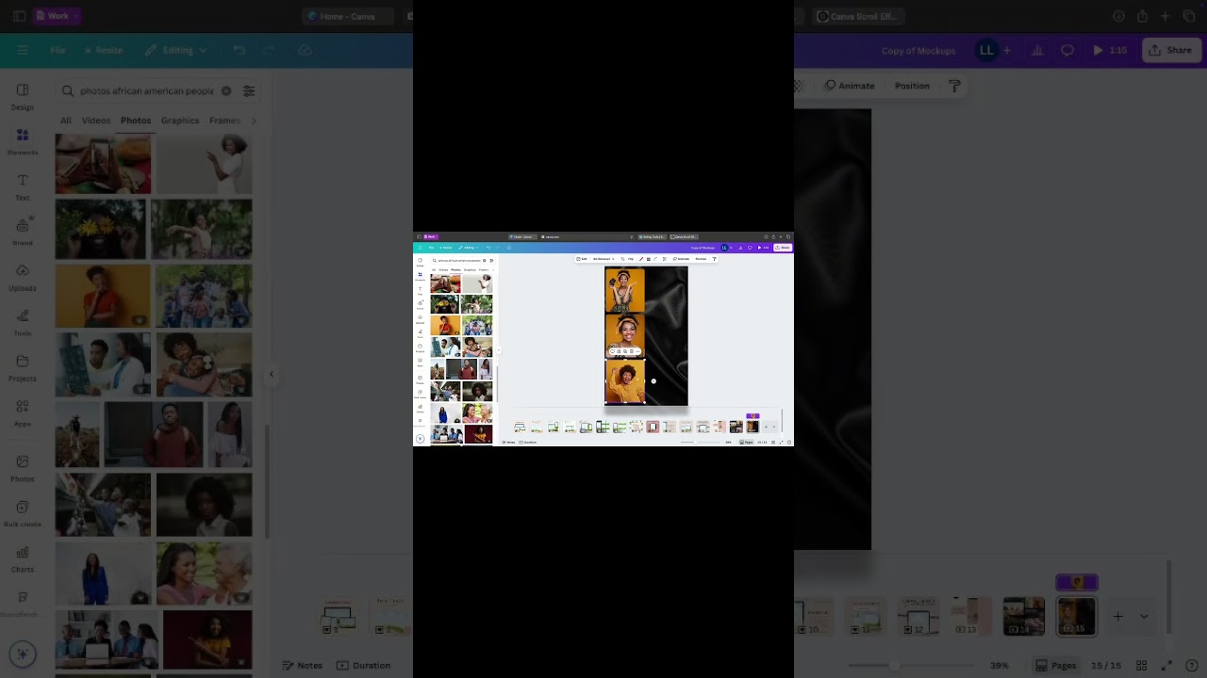Click Present play button showing 1:15 in backdrop
The image size is (1207, 678).
(1109, 50)
